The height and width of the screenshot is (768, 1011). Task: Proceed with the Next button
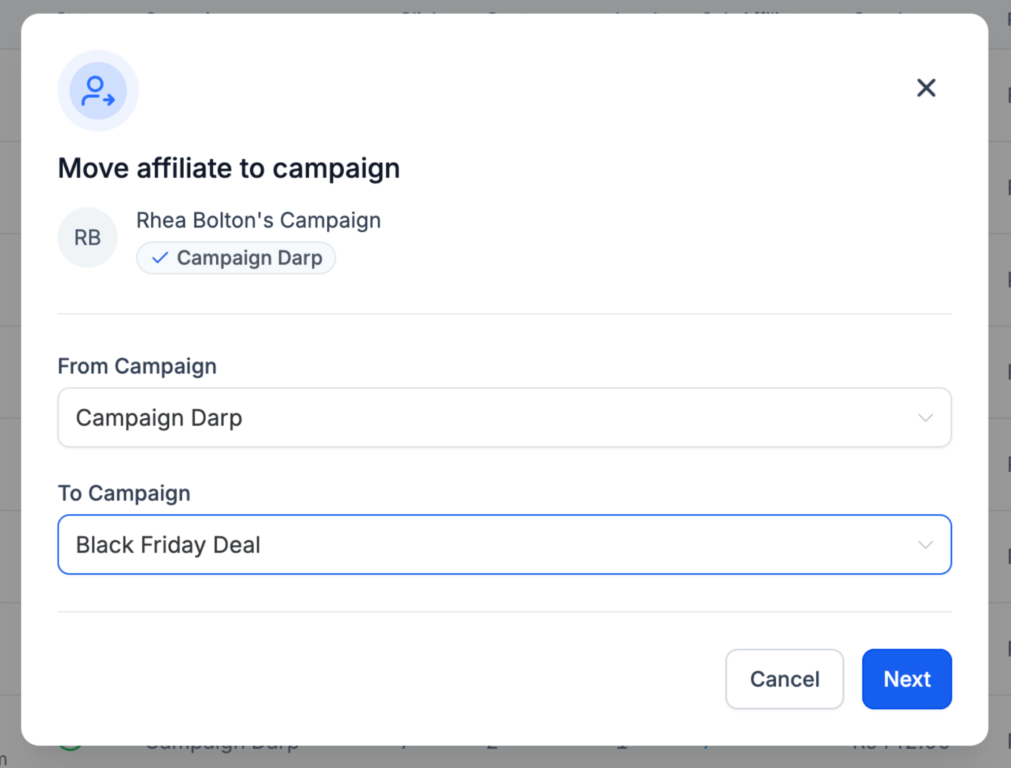[907, 679]
